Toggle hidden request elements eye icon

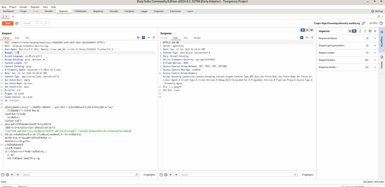138,38
